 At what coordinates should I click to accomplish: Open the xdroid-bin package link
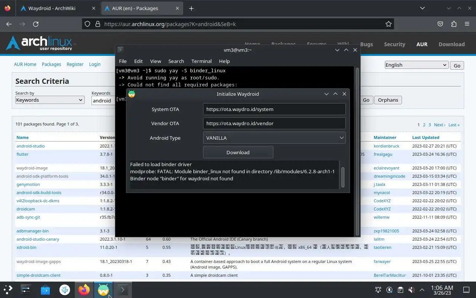click(26, 247)
